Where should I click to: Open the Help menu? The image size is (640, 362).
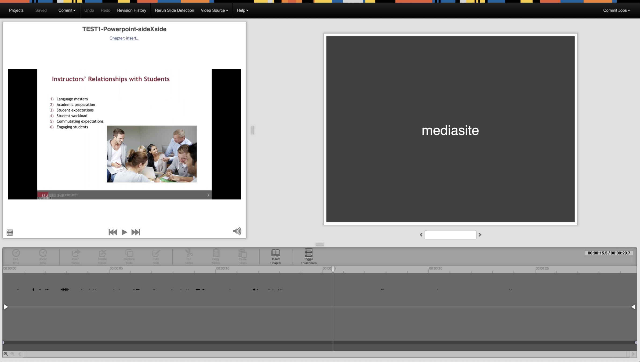click(x=242, y=10)
